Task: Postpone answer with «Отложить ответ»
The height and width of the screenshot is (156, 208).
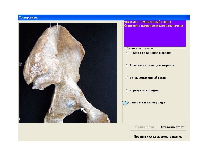Action: click(x=172, y=127)
